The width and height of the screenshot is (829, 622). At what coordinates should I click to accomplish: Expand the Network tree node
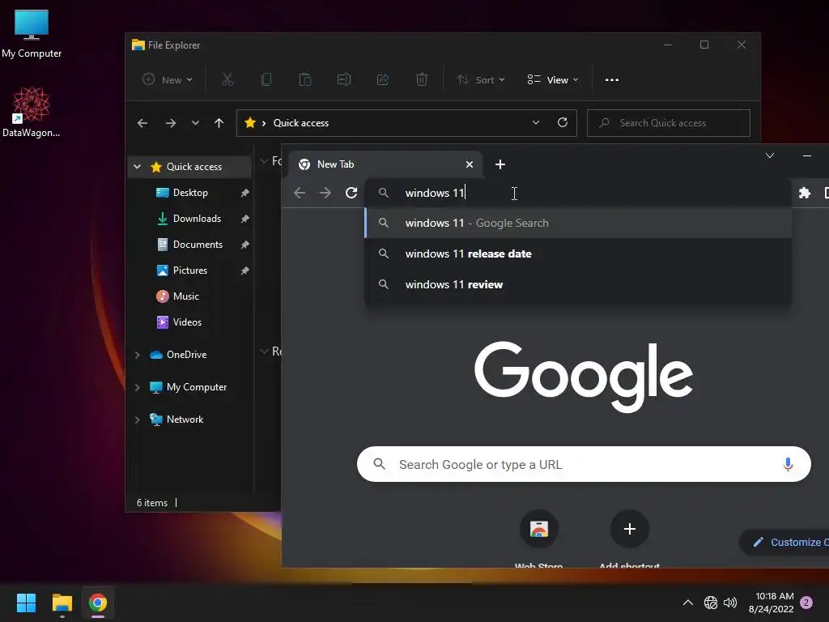[138, 420]
